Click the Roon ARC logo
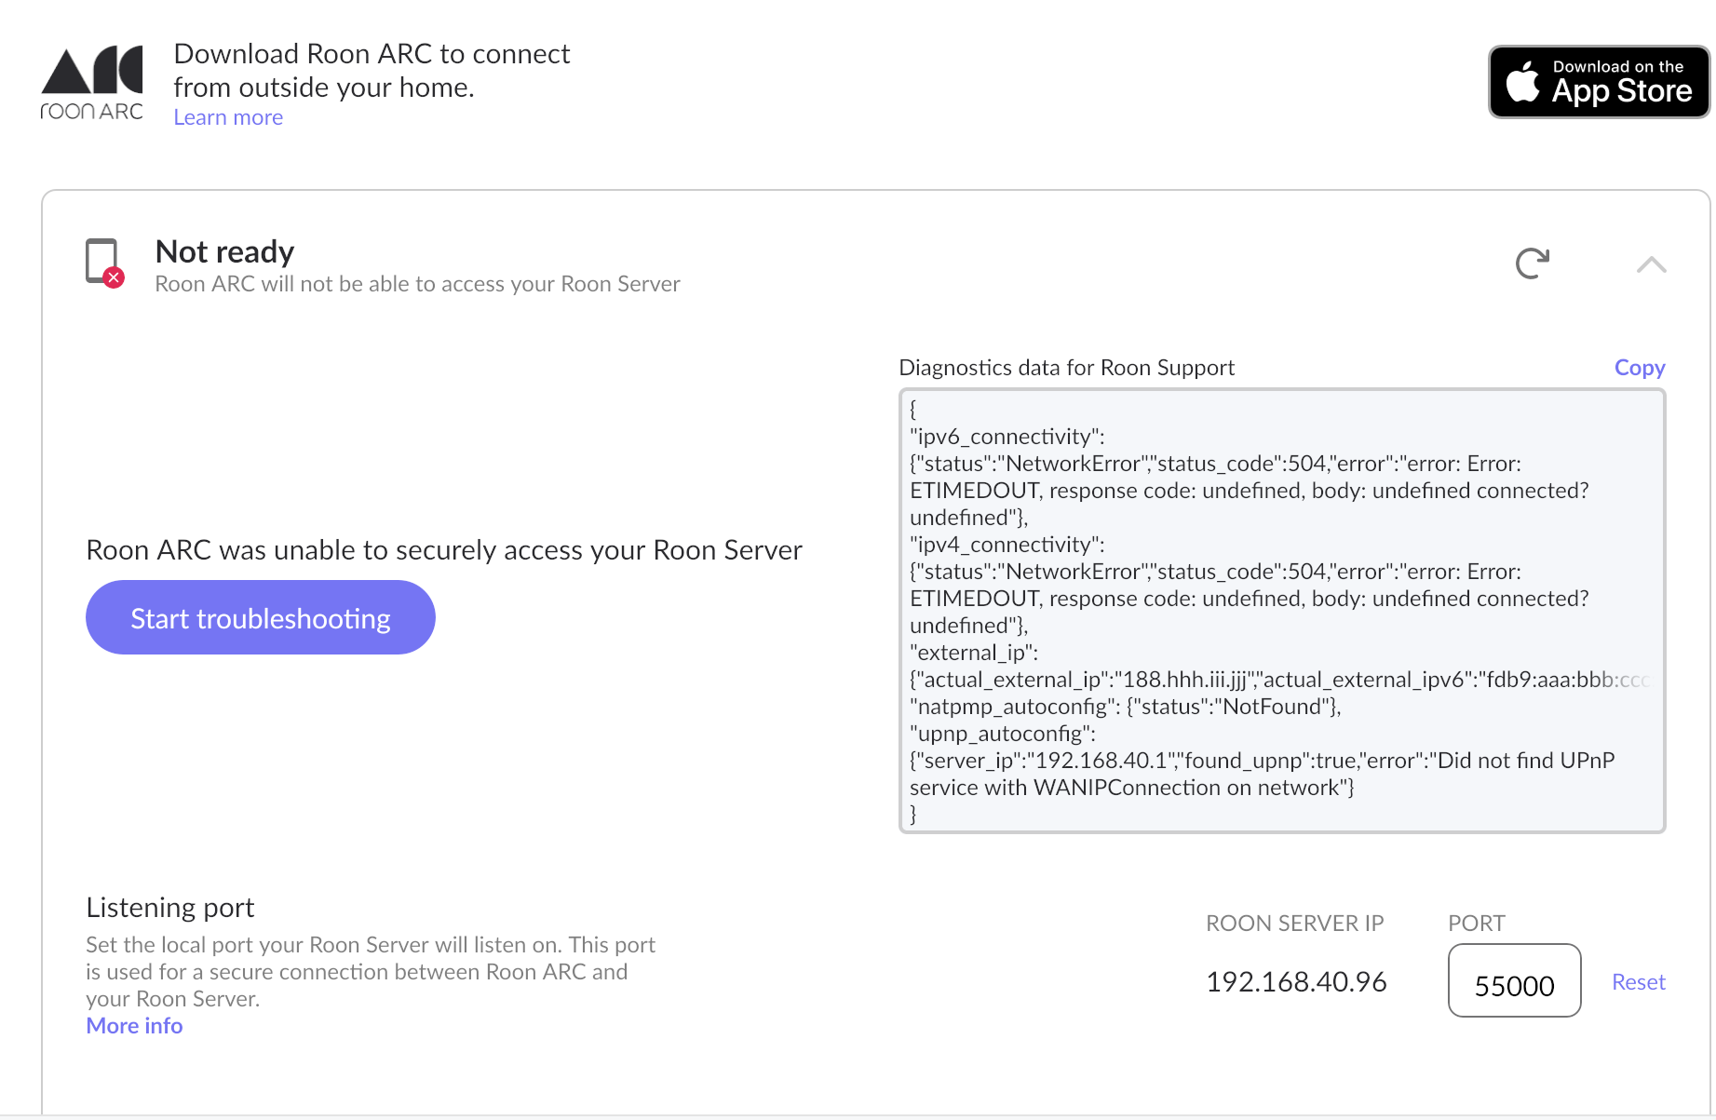 (91, 83)
